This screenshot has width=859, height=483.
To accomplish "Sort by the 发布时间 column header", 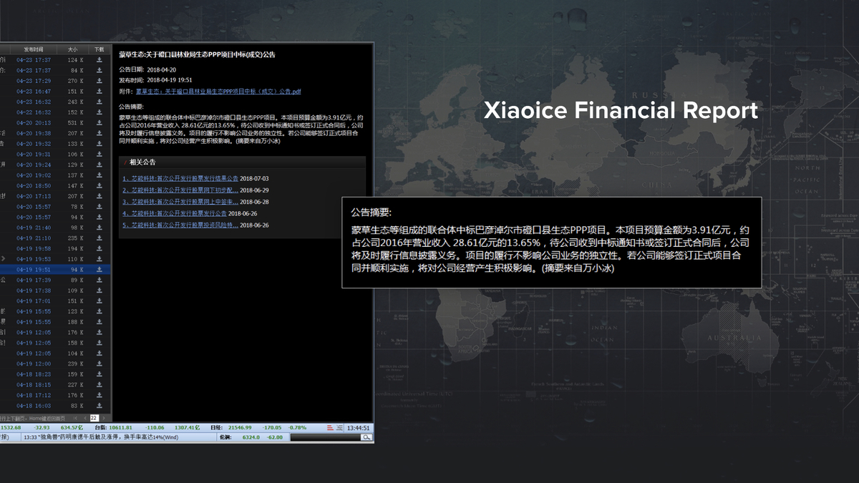I will coord(34,49).
